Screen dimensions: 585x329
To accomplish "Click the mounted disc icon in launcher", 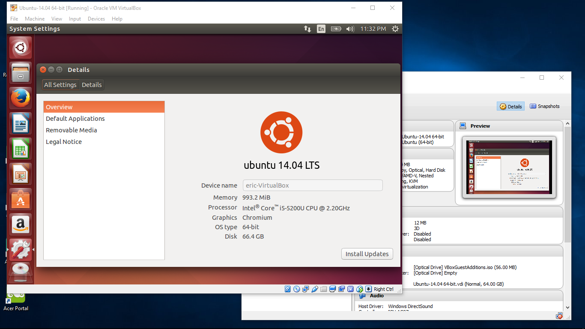I will click(21, 272).
